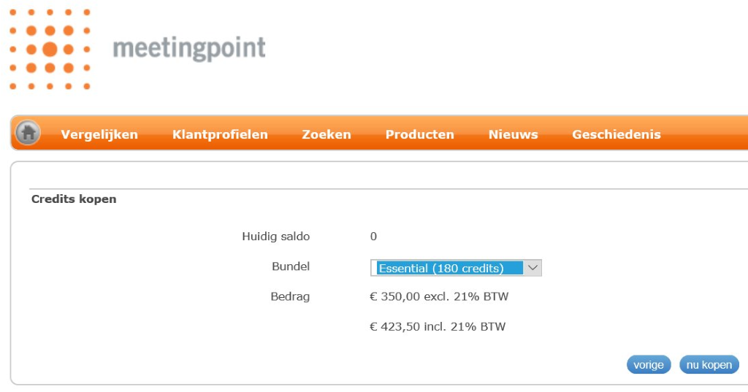
Task: Select the € 423,50 incl. BTW amount
Action: click(x=438, y=327)
